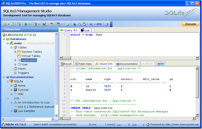Viewport: 202px width, 129px height.
Task: Collapse the Tables tree node
Action: point(11,48)
